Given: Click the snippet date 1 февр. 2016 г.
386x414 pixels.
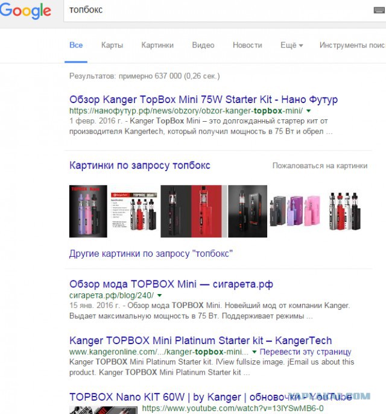Looking at the screenshot, I should tap(96, 121).
